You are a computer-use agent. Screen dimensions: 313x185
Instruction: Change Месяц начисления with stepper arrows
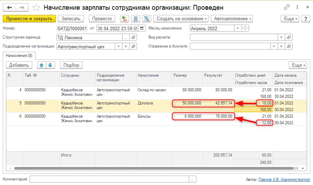tap(245, 28)
